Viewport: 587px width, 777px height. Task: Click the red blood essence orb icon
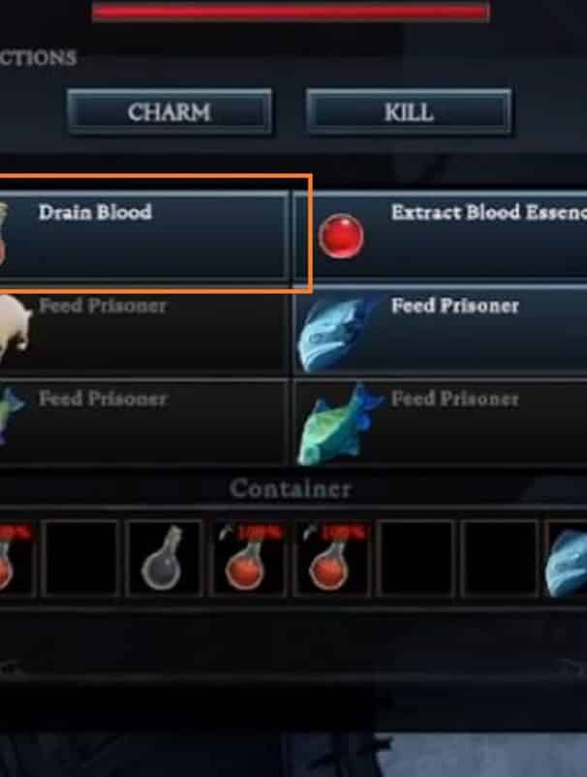[341, 236]
